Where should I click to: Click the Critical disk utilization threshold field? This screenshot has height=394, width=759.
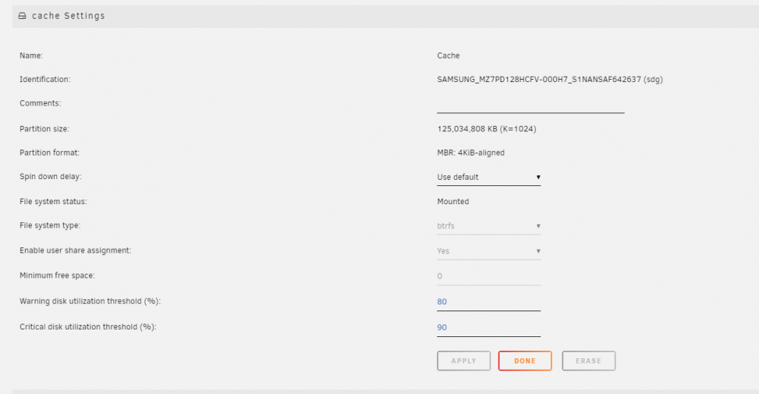(x=488, y=328)
